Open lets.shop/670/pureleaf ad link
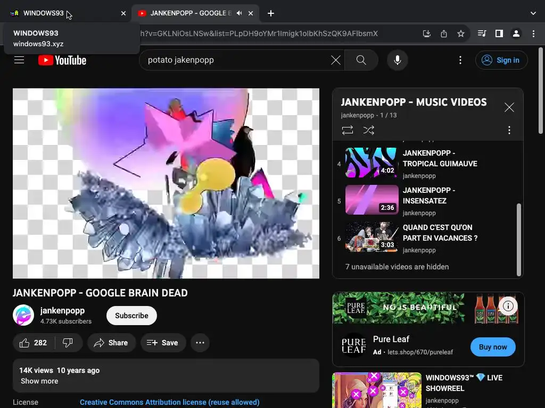 (x=420, y=352)
